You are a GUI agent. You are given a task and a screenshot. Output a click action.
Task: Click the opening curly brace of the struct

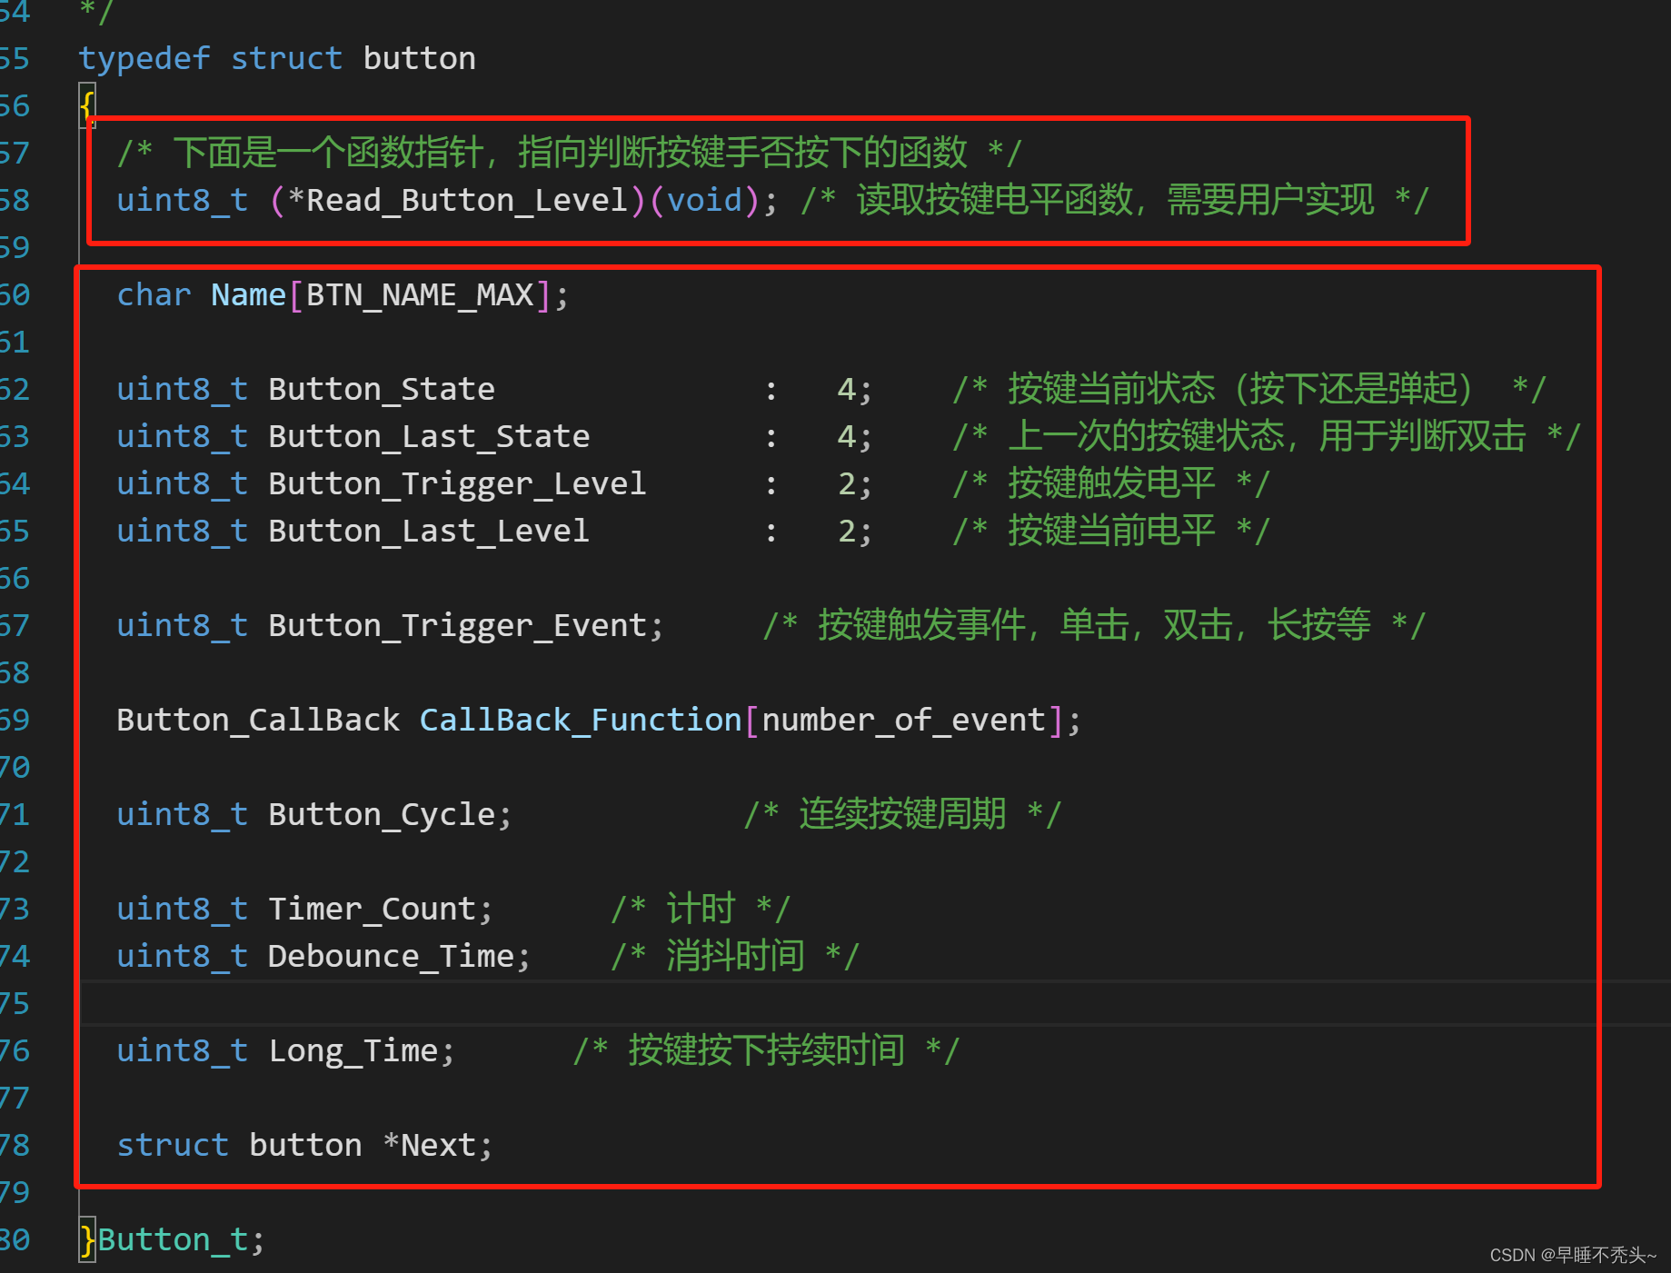(x=87, y=106)
